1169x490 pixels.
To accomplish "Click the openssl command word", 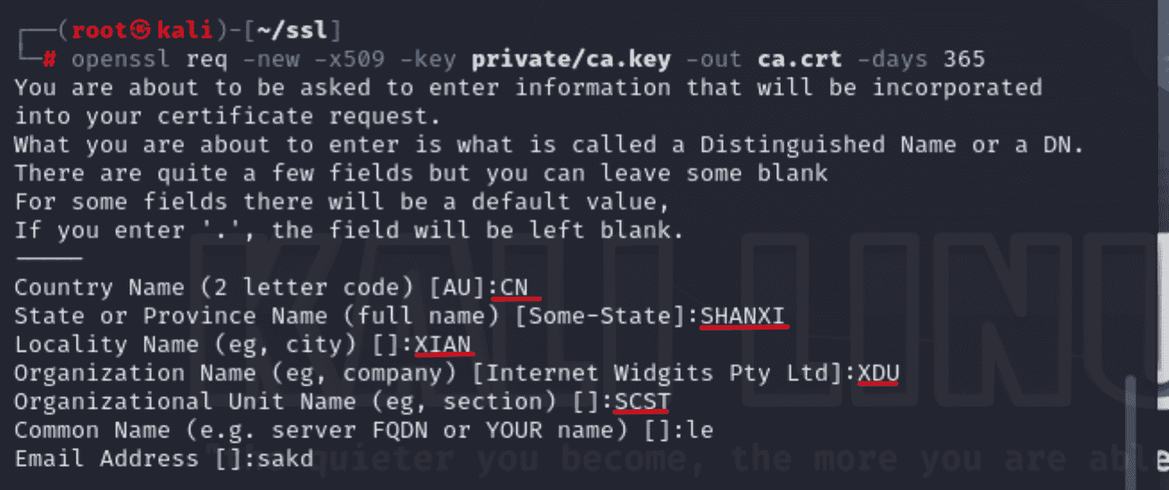I will click(122, 60).
